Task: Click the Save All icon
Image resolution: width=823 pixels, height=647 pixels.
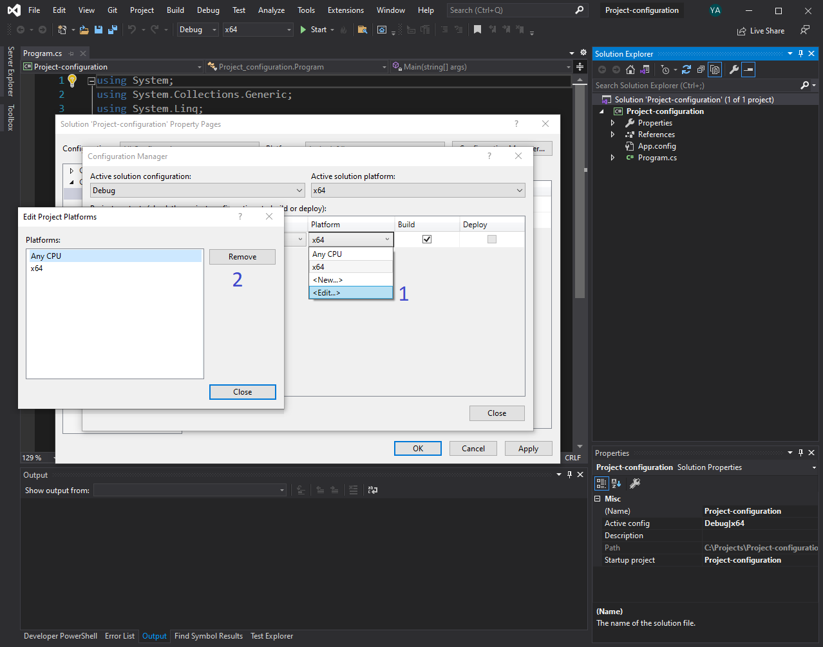Action: point(112,30)
